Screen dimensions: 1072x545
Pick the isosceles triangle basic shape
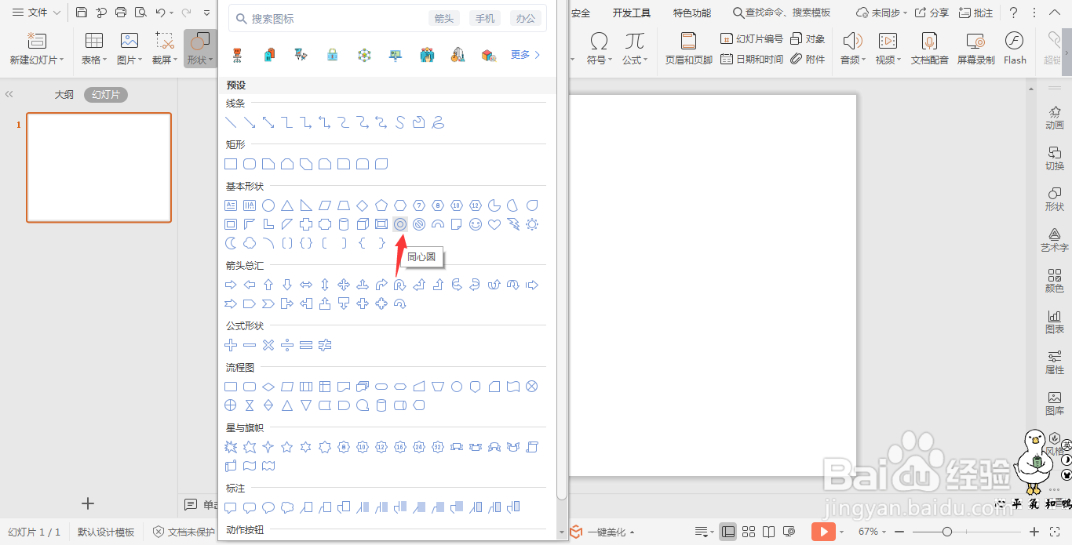click(287, 205)
